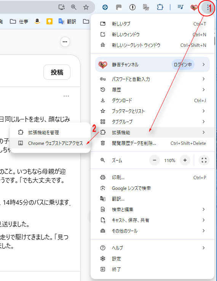217x281 pixels.
Task: Click the gray picture extension icon
Action: coord(119,7)
